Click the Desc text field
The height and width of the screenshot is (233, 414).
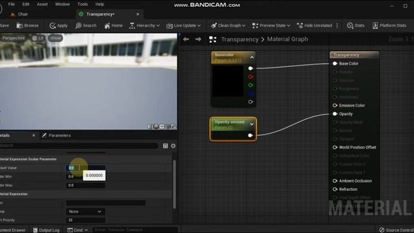click(105, 203)
